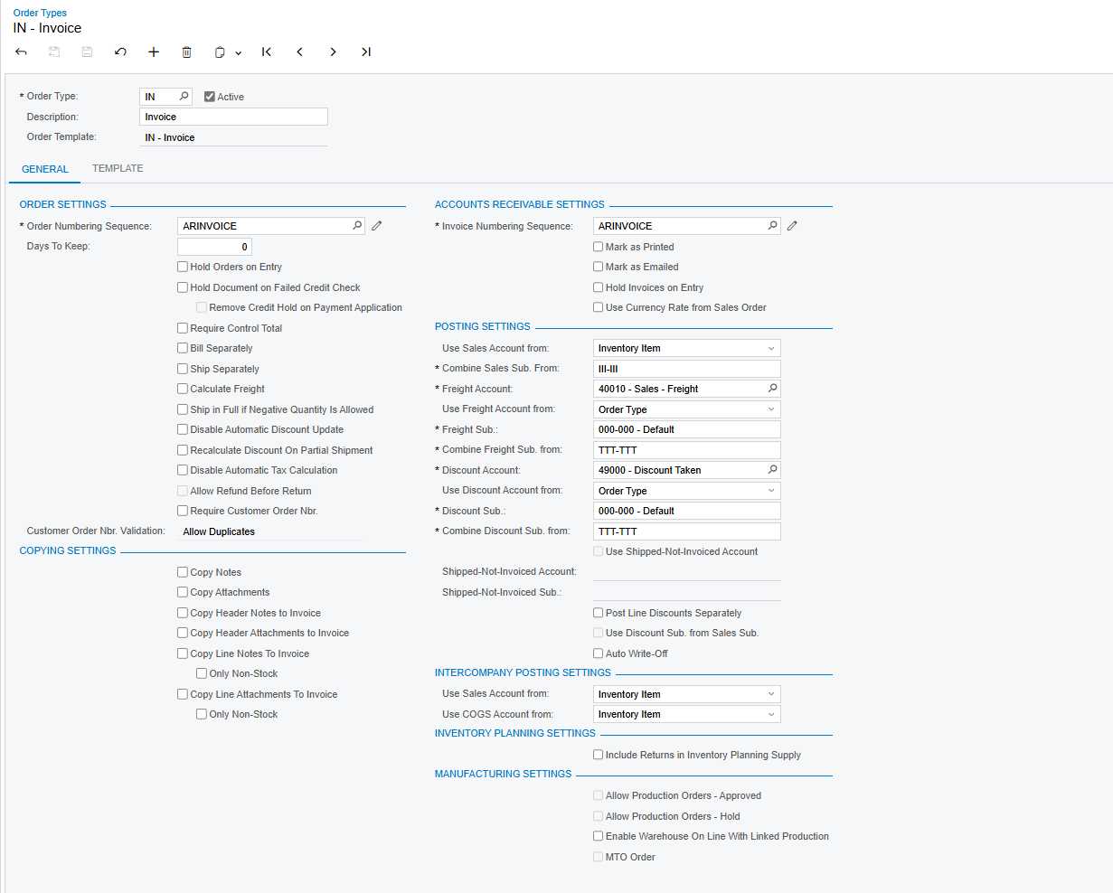Check Recalculate Discount On Partial Shipment

tap(183, 450)
